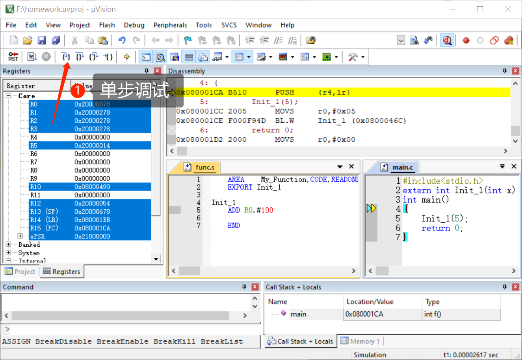Run to cursor line icon
Screen dimensions: 522x360
[108, 57]
